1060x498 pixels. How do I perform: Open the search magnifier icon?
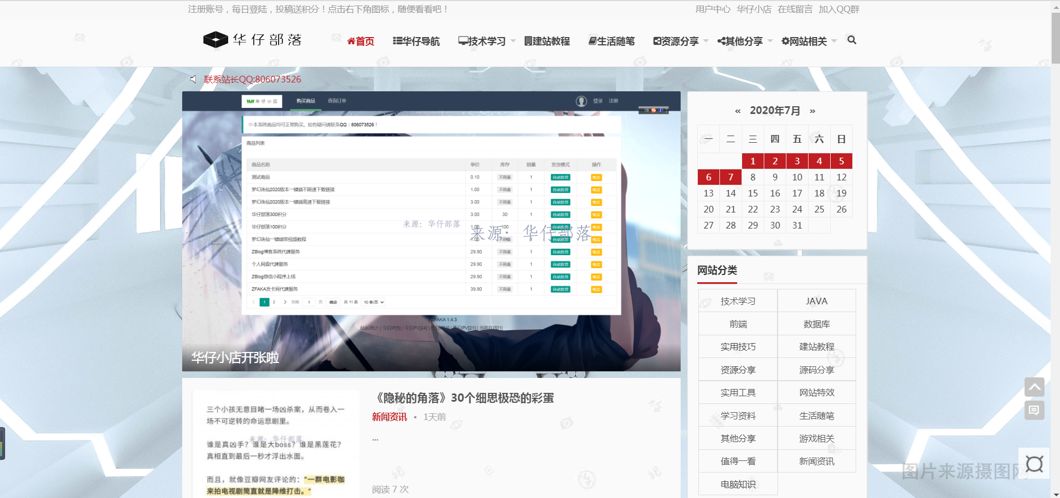(852, 40)
